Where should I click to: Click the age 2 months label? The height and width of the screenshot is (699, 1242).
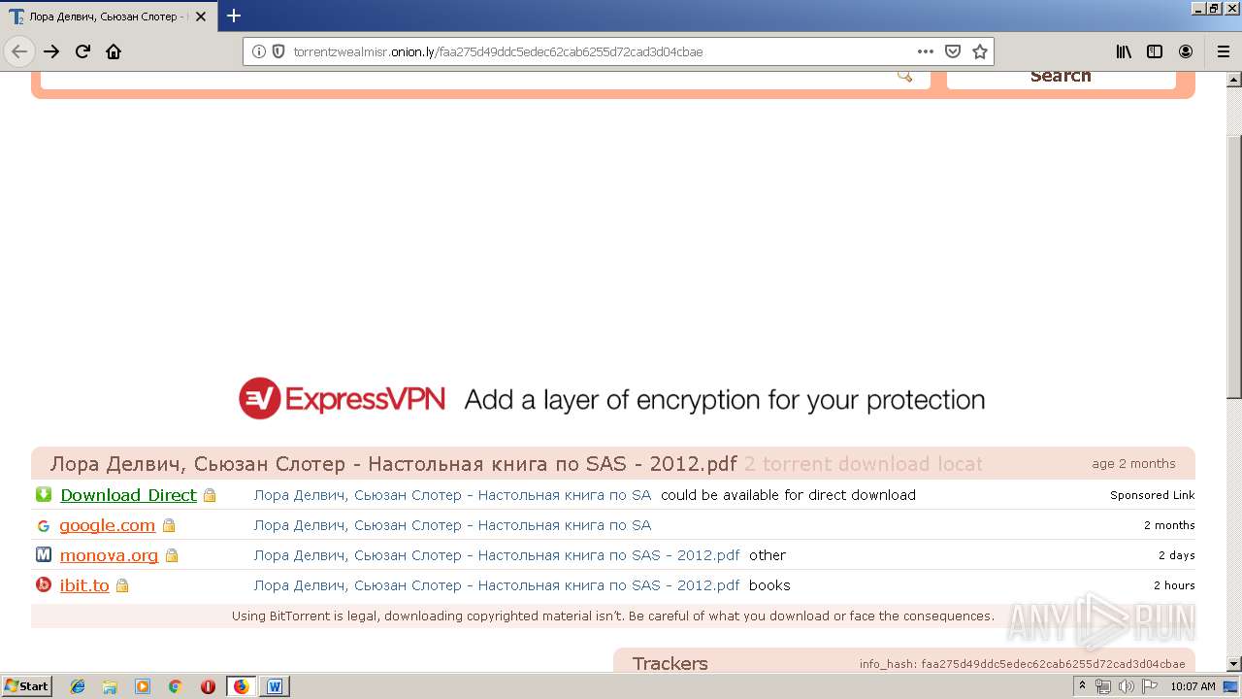coord(1133,464)
